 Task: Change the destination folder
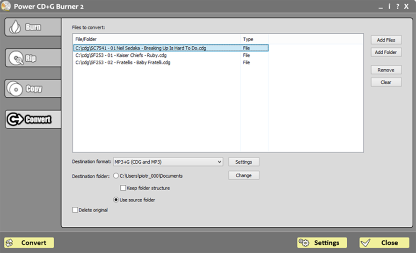(243, 175)
